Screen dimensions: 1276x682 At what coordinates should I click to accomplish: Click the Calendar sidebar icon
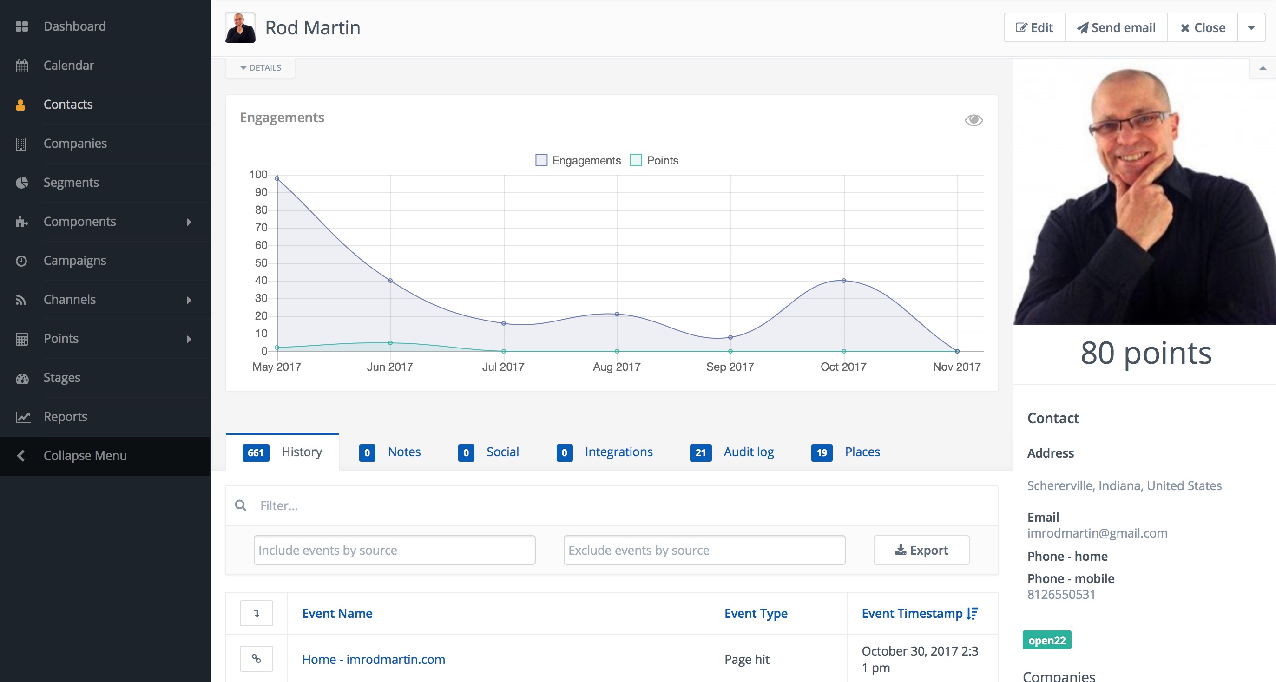tap(21, 66)
